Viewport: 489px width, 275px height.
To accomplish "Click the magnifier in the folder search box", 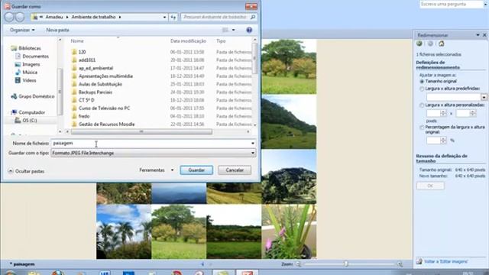I will [253, 17].
